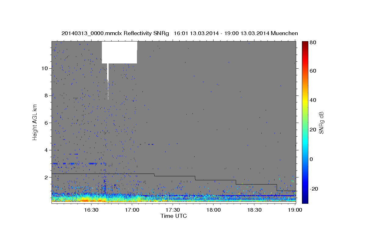
Task: Click the colorbar value 80
Action: [314, 43]
